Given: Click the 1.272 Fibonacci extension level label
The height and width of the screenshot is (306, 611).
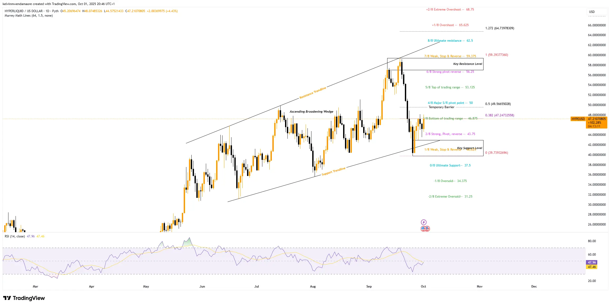Looking at the screenshot, I should [499, 28].
